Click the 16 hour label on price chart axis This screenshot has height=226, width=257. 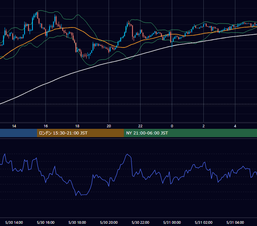click(x=46, y=126)
